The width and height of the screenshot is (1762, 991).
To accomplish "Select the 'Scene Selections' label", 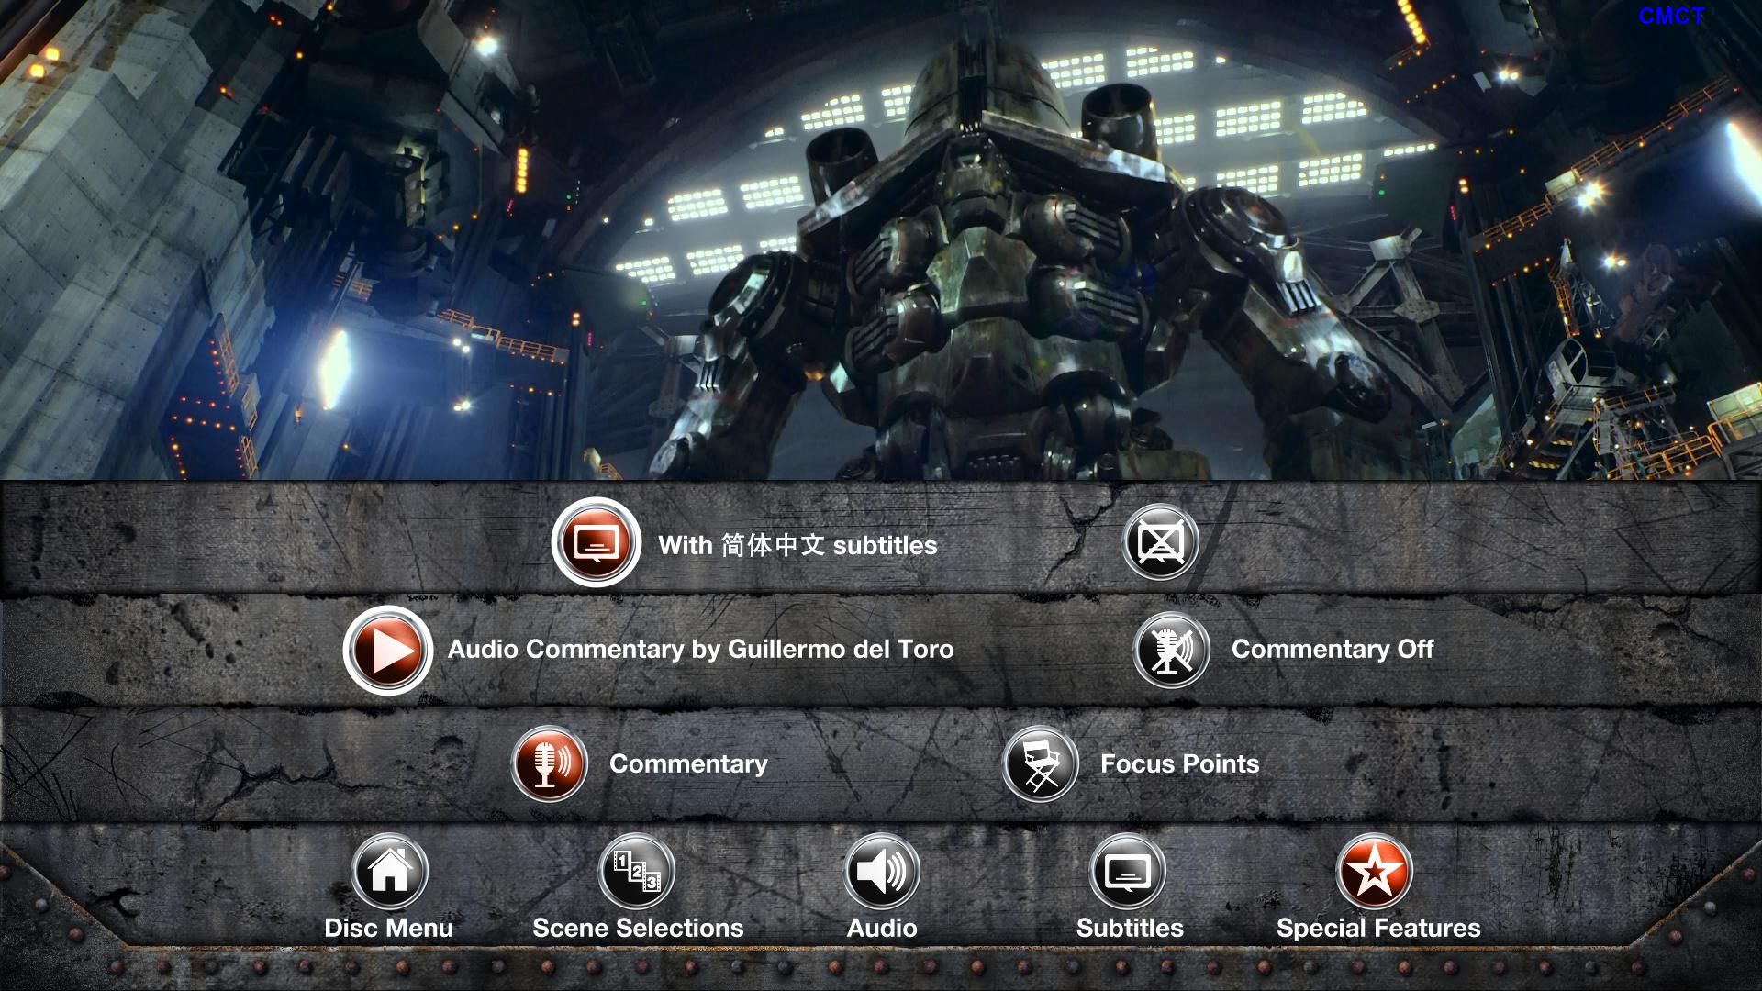I will tap(638, 928).
